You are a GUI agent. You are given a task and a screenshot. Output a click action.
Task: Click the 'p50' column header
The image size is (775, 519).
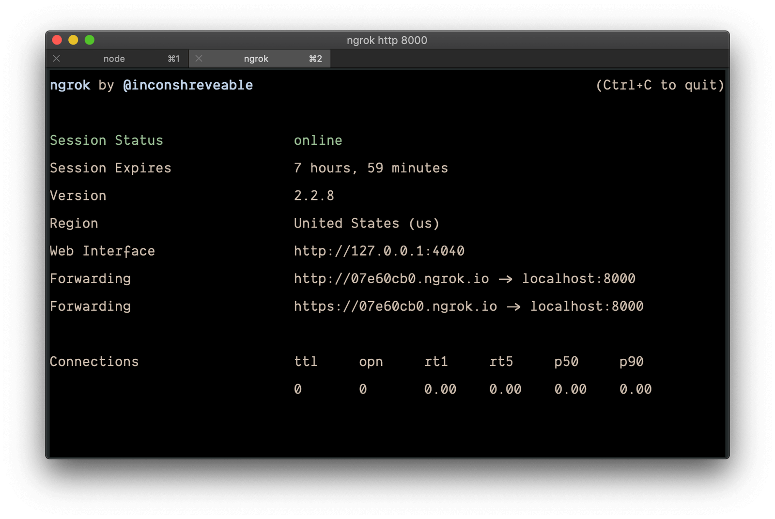pyautogui.click(x=566, y=362)
